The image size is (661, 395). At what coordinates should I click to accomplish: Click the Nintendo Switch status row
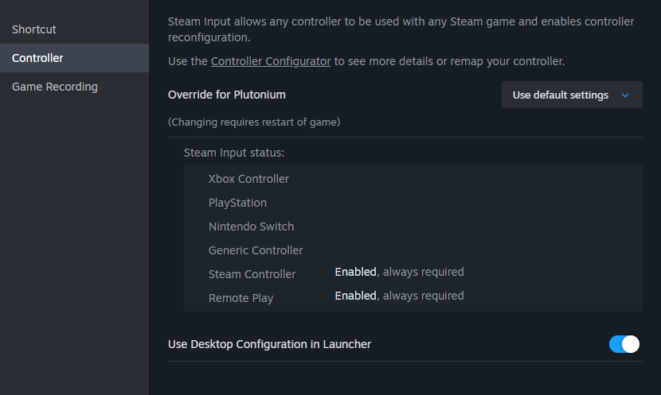(413, 227)
